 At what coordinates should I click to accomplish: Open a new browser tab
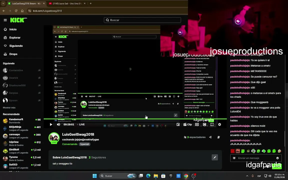pyautogui.click(x=90, y=3)
